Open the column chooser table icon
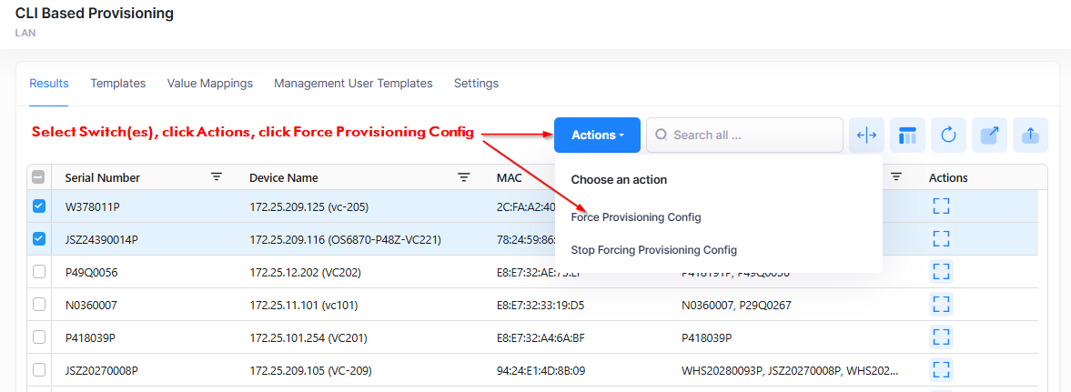Screen dimensions: 1071x392 tap(907, 136)
